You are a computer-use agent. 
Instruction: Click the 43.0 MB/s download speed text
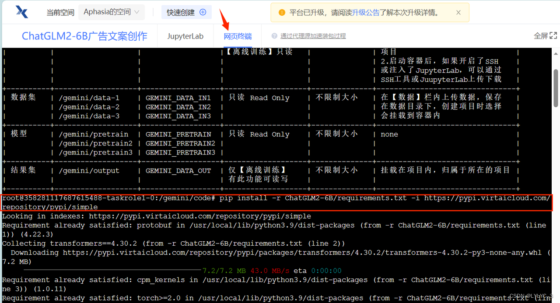(269, 271)
